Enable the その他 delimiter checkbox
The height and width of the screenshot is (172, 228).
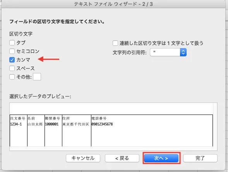[x=12, y=77]
